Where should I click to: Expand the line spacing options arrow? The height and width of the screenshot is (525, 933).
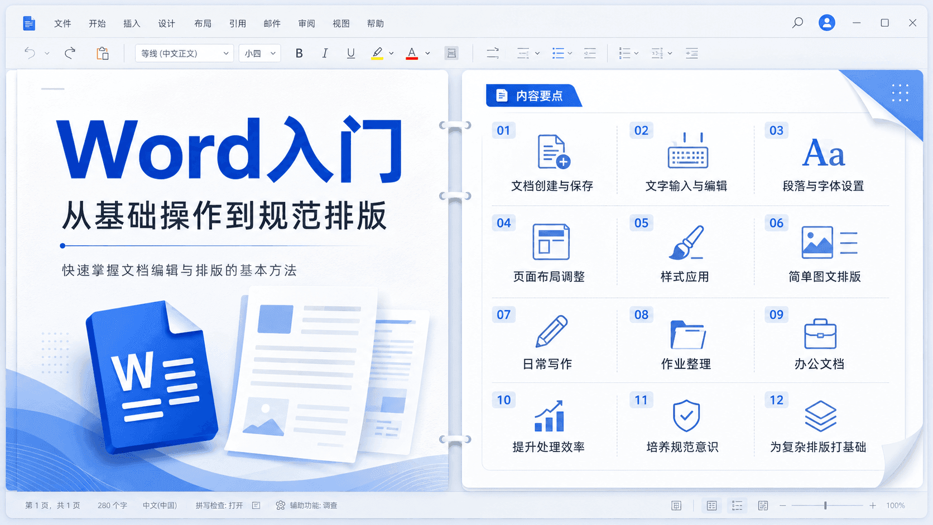670,54
